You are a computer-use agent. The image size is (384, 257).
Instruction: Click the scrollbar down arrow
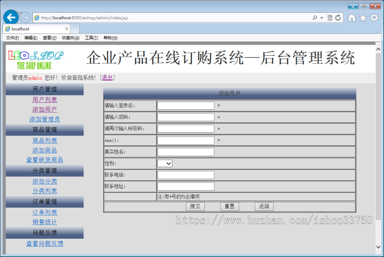click(378, 246)
